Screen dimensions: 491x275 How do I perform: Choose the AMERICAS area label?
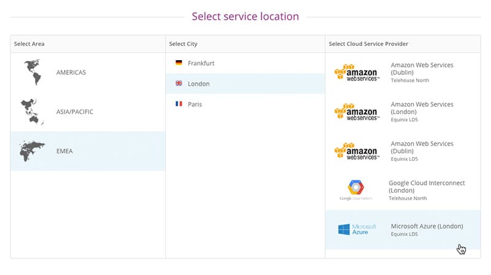coord(71,72)
